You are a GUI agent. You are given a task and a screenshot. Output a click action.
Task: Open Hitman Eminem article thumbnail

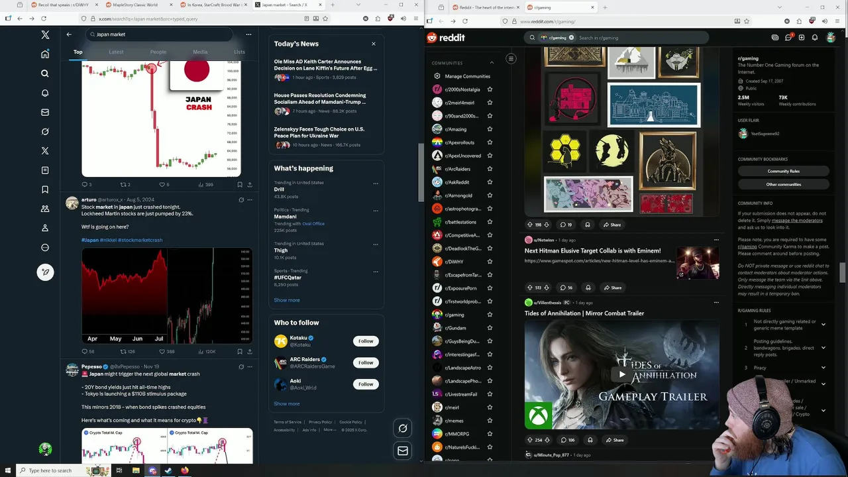698,262
